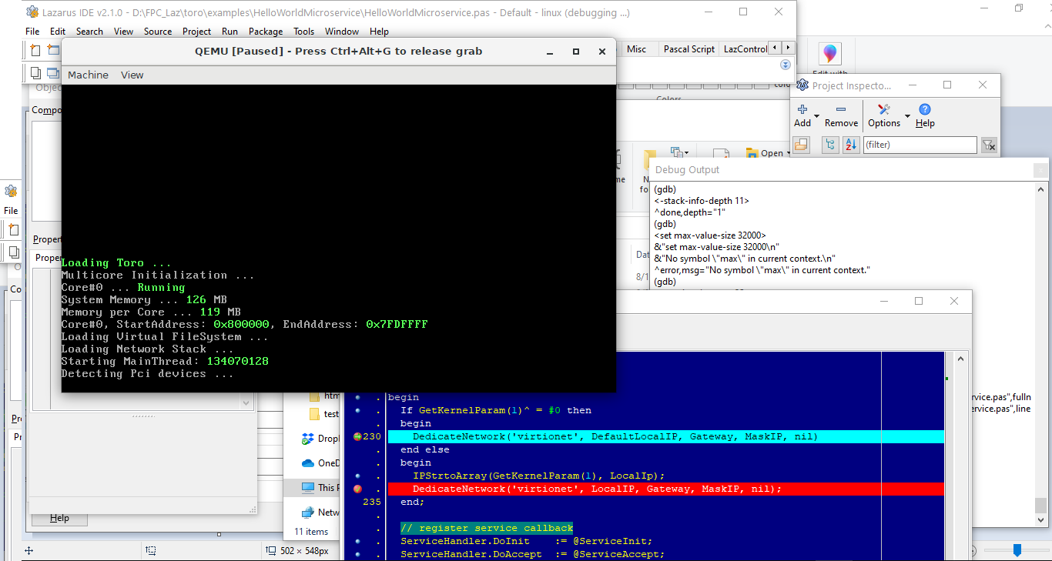Switch to the LazControls palette tab
Screen dimensions: 1052x561
click(745, 48)
